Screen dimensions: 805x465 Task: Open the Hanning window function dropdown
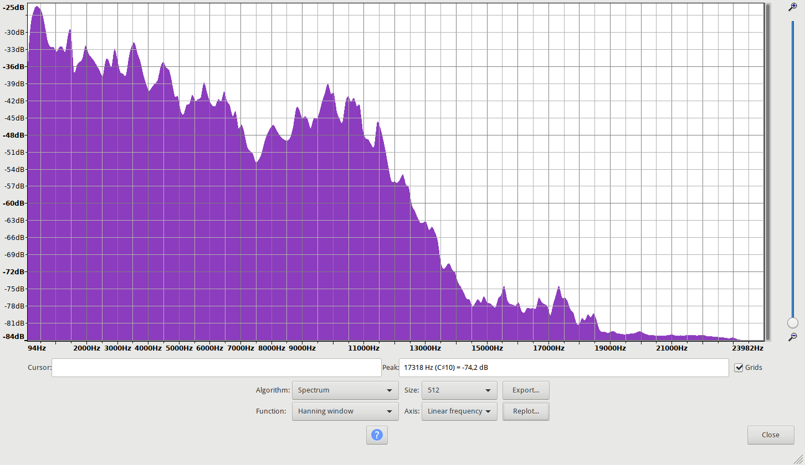pos(345,411)
